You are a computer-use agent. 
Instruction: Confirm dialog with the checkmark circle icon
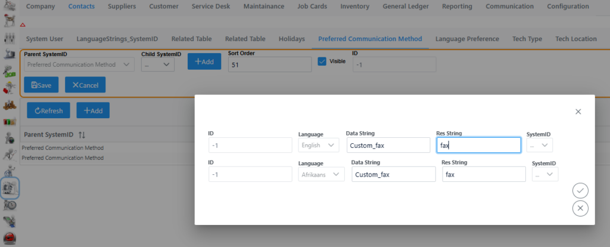click(580, 190)
